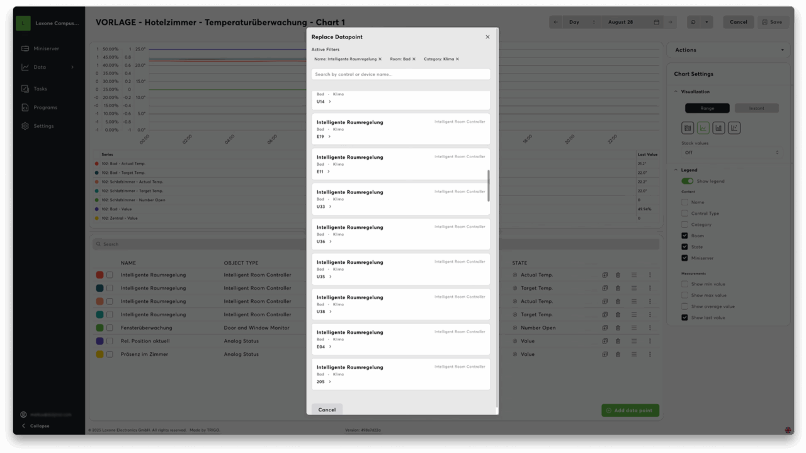Open the calendar date picker icon
This screenshot has width=806, height=453.
[x=657, y=22]
